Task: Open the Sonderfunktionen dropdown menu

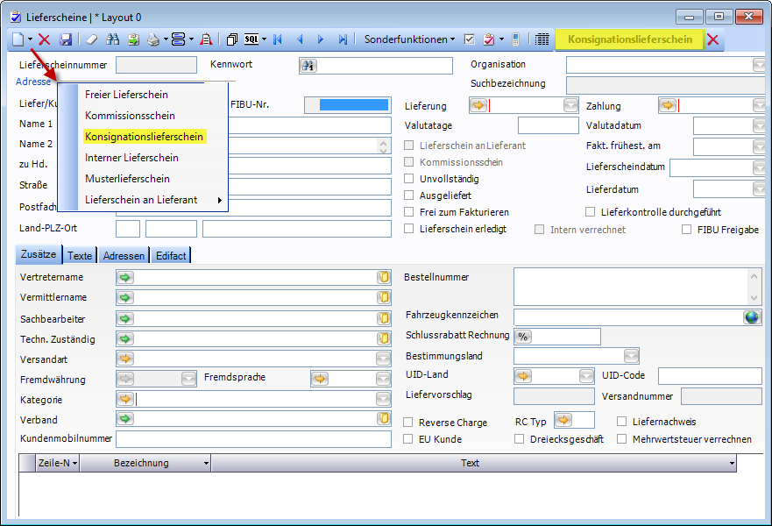Action: tap(409, 39)
